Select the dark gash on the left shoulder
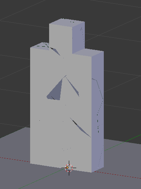 tap(55, 51)
